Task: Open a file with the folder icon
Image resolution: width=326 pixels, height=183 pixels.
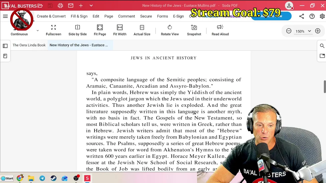Action: [x=40, y=6]
